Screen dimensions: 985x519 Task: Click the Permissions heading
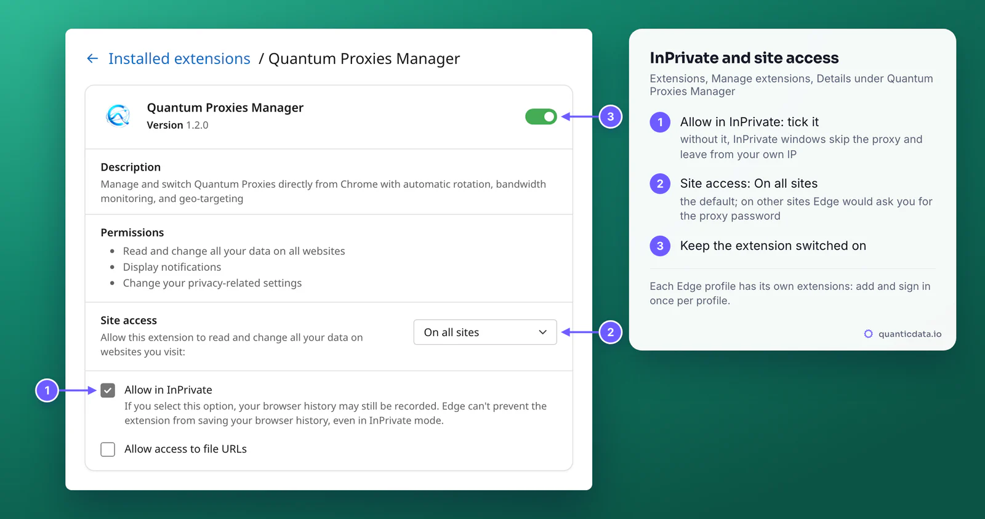pos(132,232)
